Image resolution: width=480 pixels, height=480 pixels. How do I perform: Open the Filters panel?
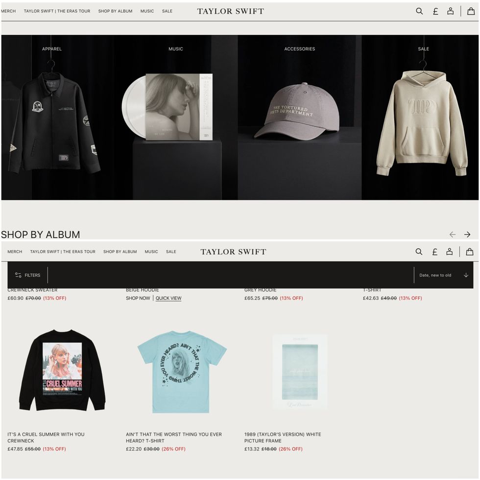click(x=27, y=275)
